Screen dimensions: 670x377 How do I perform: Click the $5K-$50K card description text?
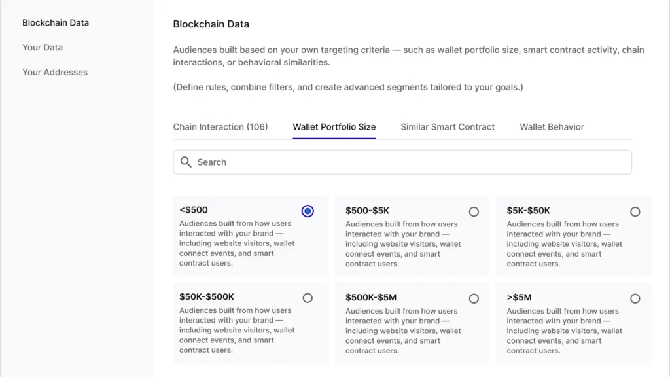tap(564, 244)
